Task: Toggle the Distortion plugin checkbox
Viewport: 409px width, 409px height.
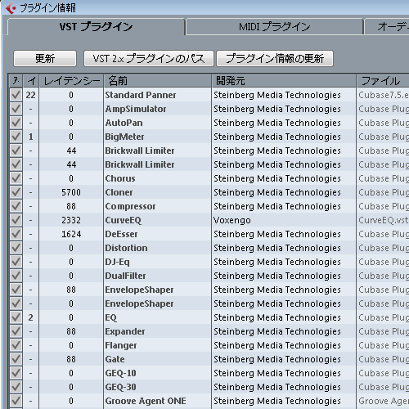Action: (16, 248)
